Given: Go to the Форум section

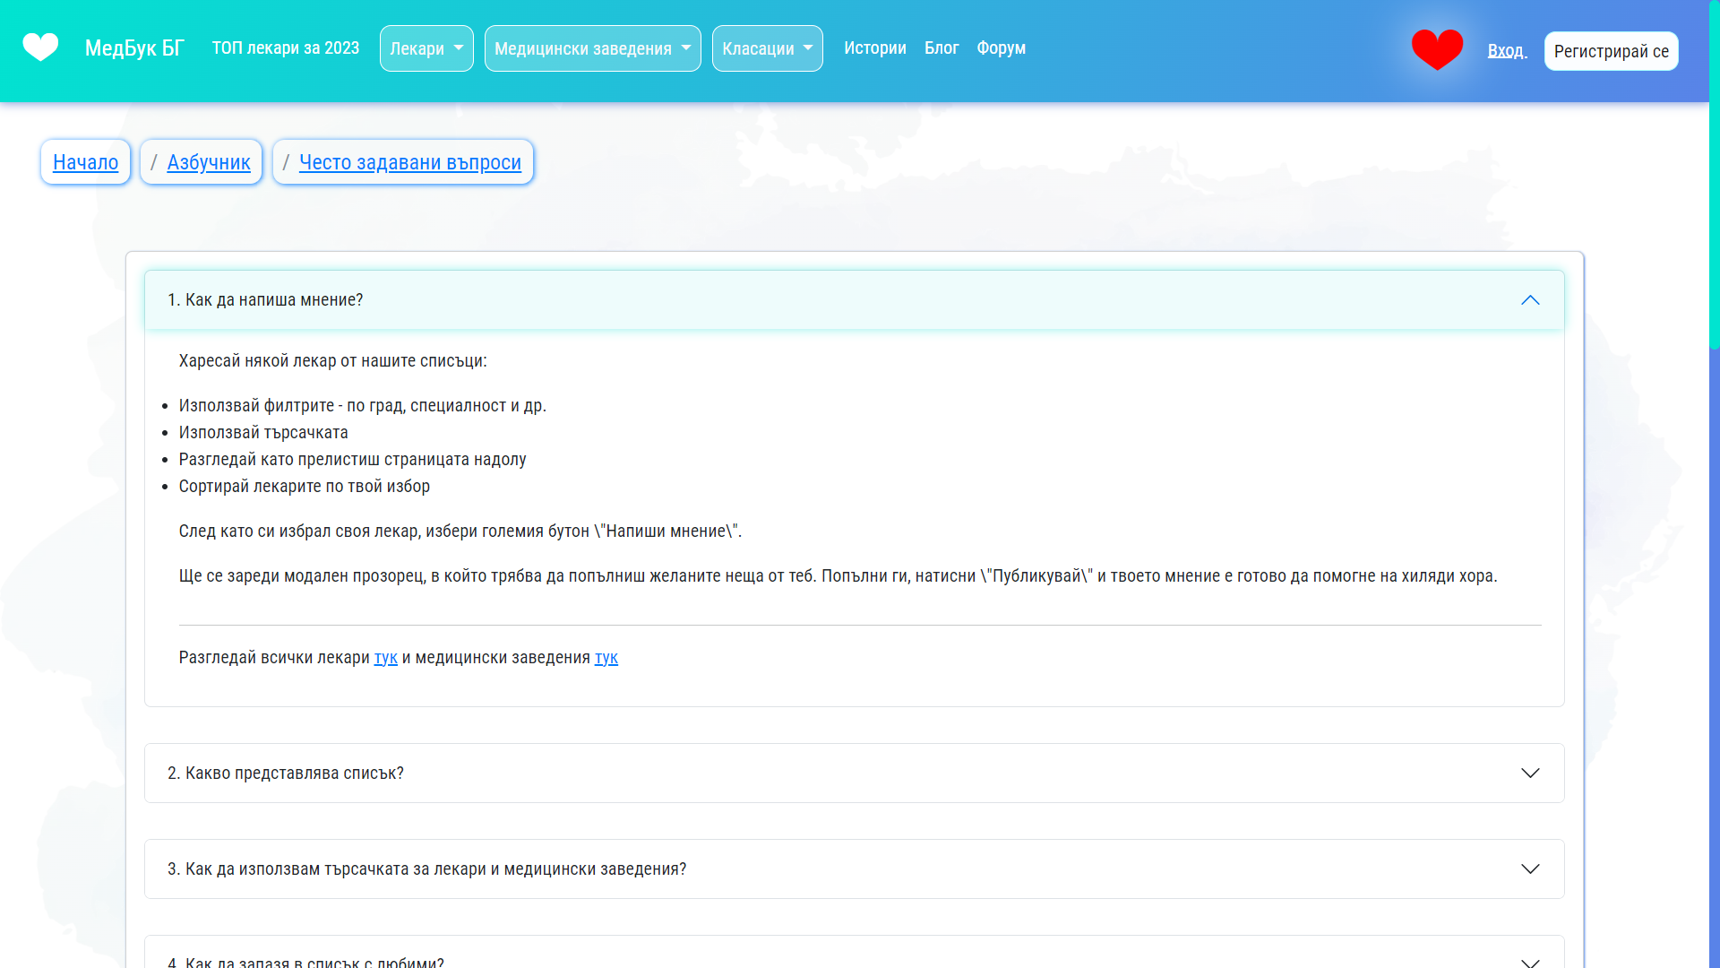Looking at the screenshot, I should pyautogui.click(x=1001, y=48).
